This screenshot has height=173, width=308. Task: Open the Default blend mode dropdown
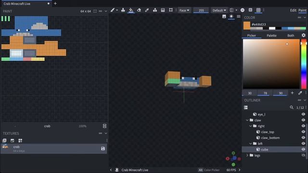(219, 10)
